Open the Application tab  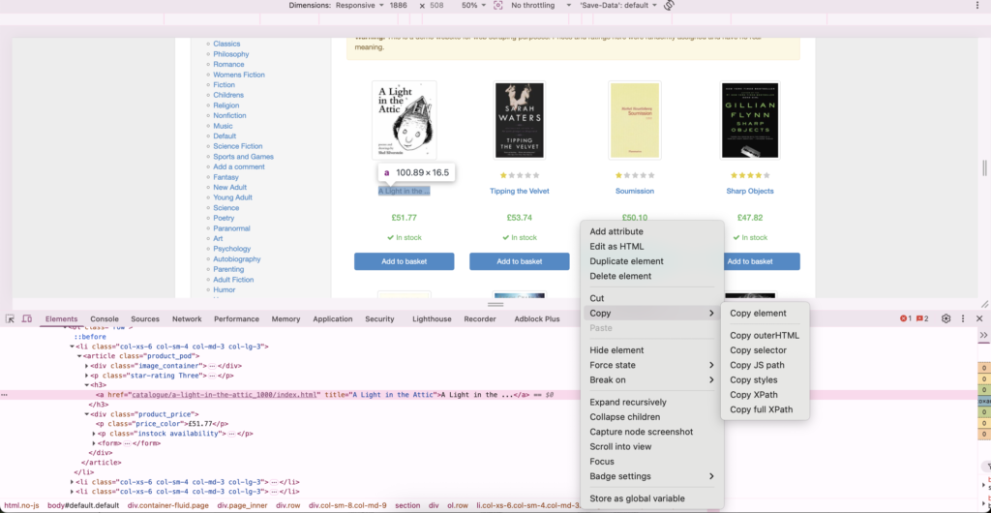333,319
